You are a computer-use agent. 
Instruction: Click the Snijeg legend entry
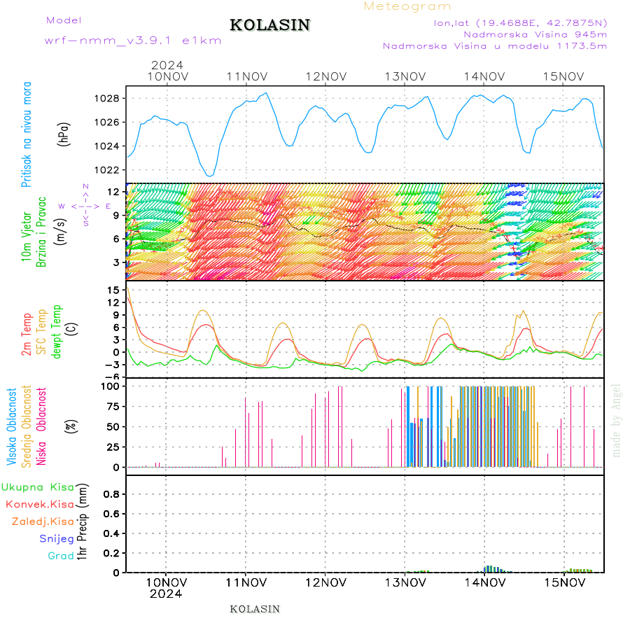tap(57, 539)
